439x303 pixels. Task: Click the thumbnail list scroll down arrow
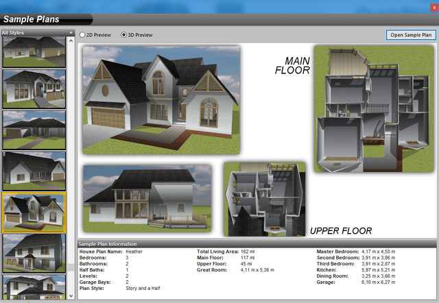[71, 295]
